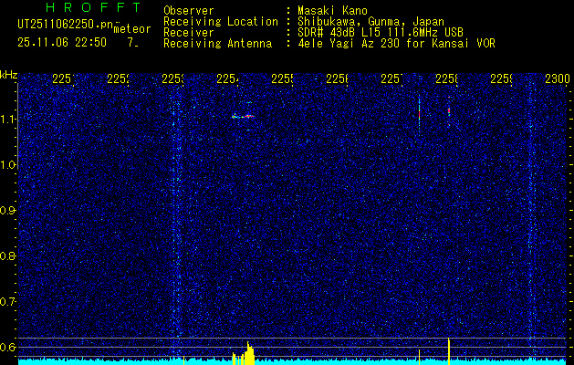Select the file name UT2511062250.pn

(x=66, y=25)
